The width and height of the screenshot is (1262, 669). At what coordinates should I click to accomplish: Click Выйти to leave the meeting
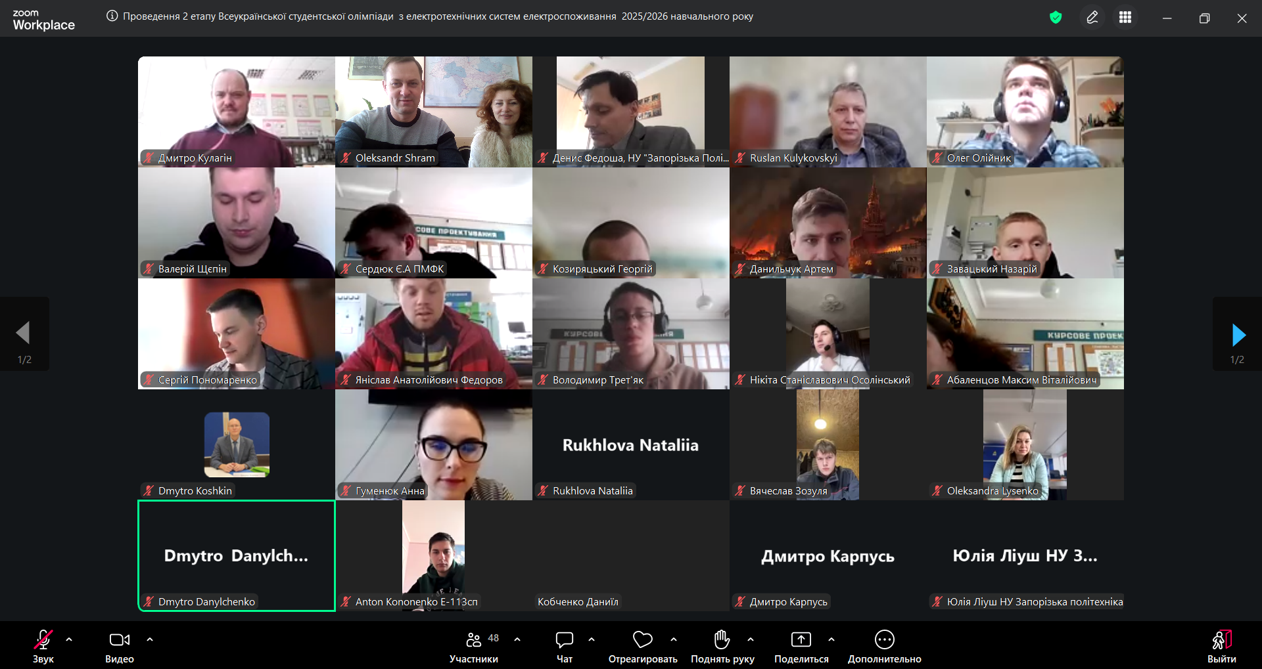pos(1221,647)
